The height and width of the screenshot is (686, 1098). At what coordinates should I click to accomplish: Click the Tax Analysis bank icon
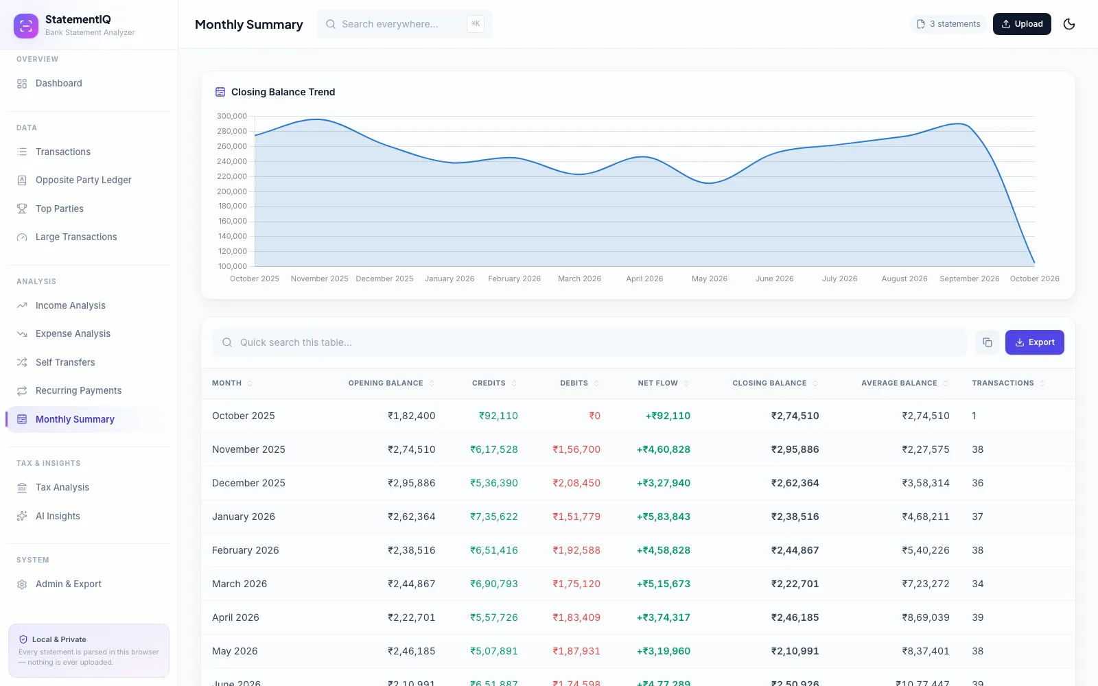[x=22, y=487]
